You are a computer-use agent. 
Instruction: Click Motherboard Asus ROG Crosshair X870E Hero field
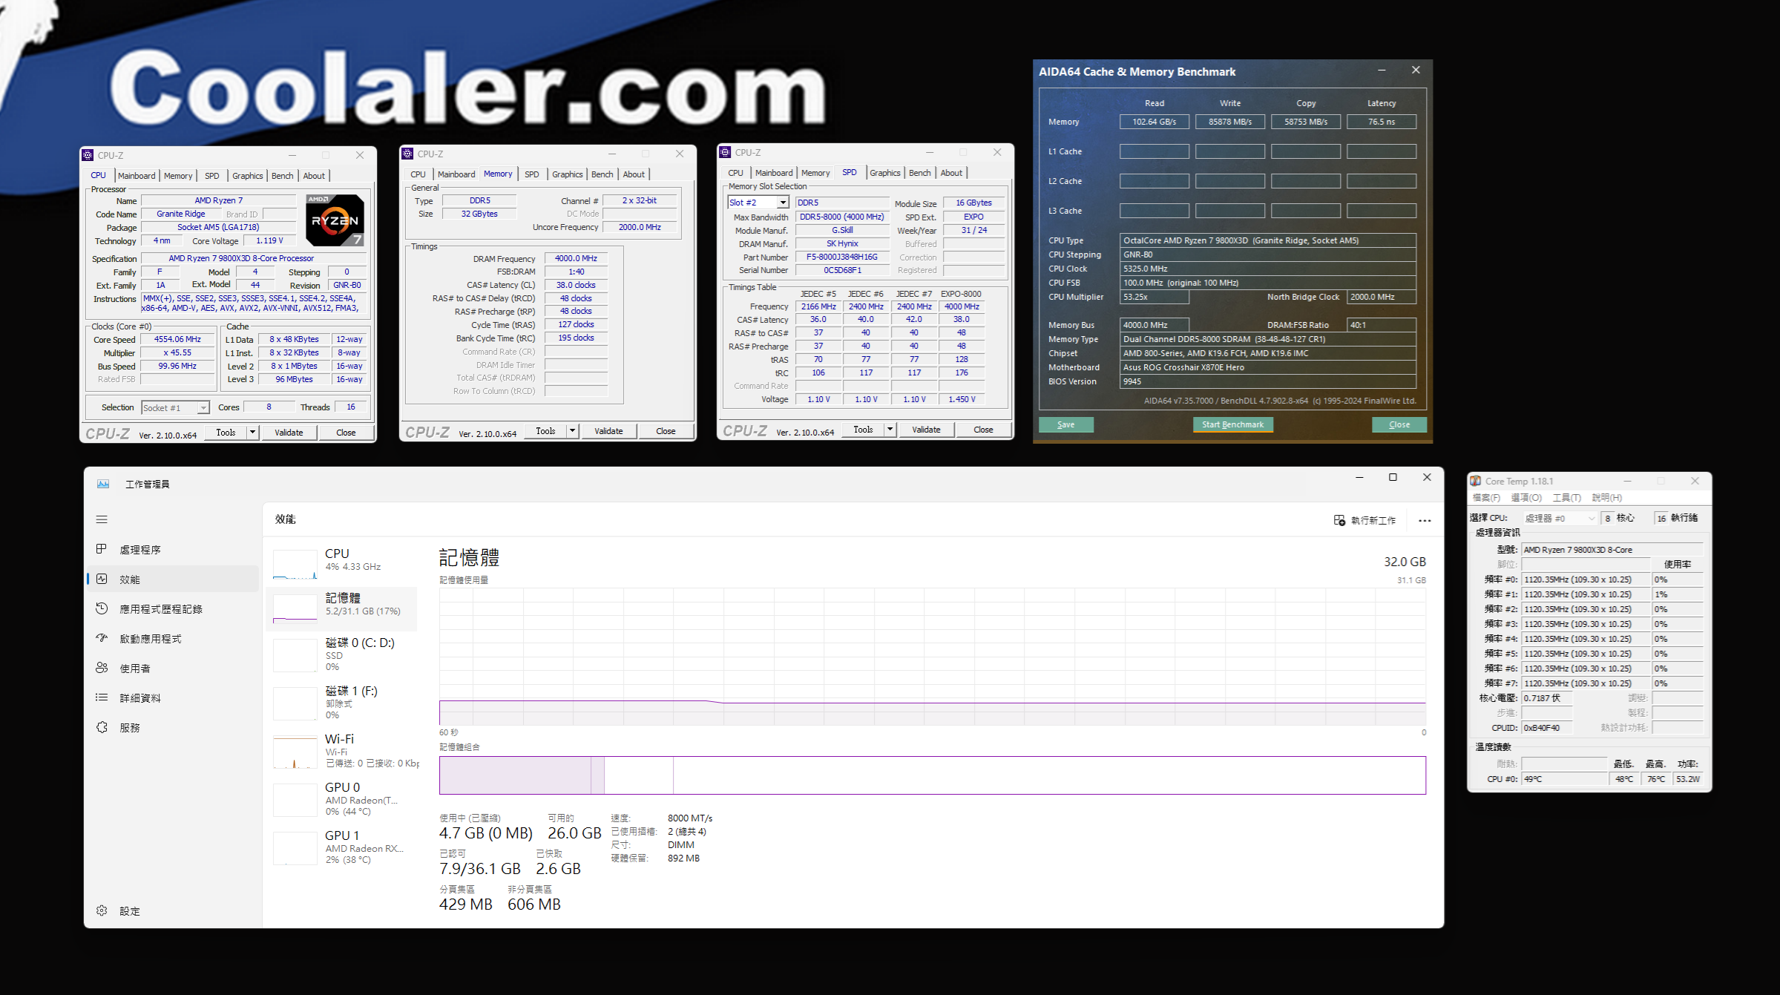pos(1267,367)
